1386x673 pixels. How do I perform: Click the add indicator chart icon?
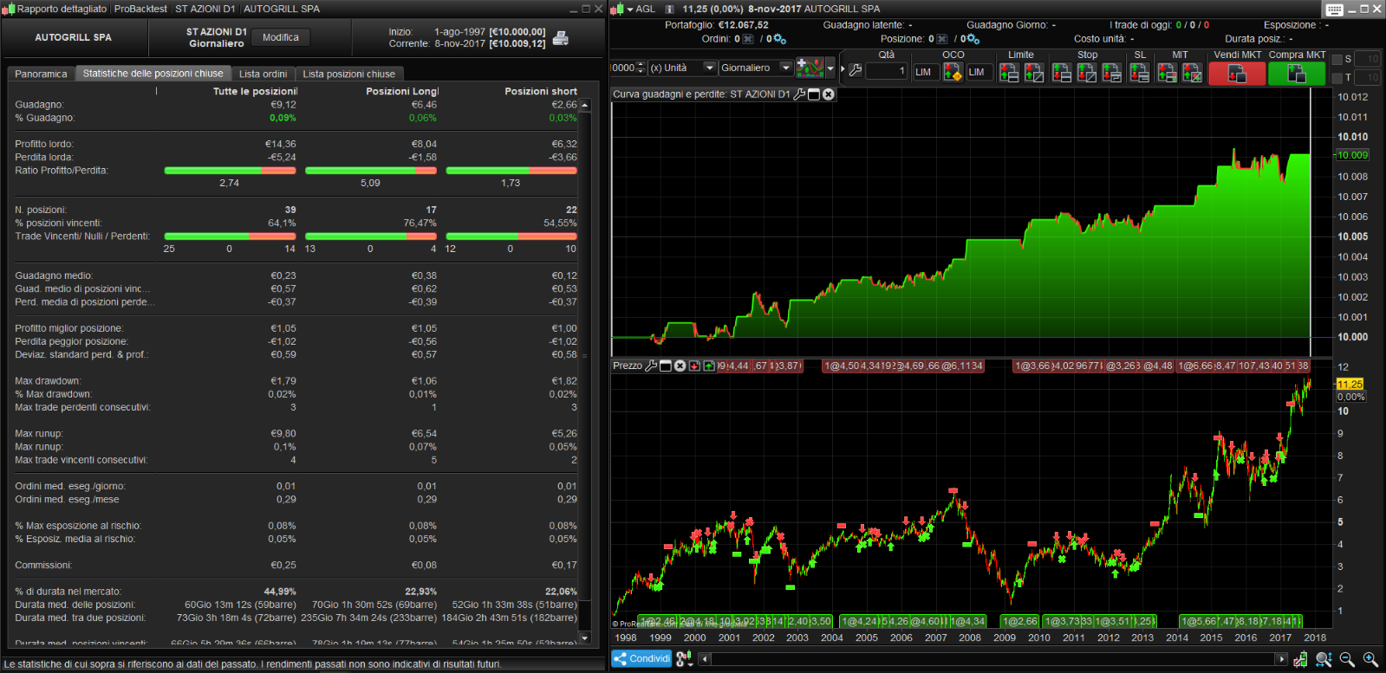coord(810,68)
